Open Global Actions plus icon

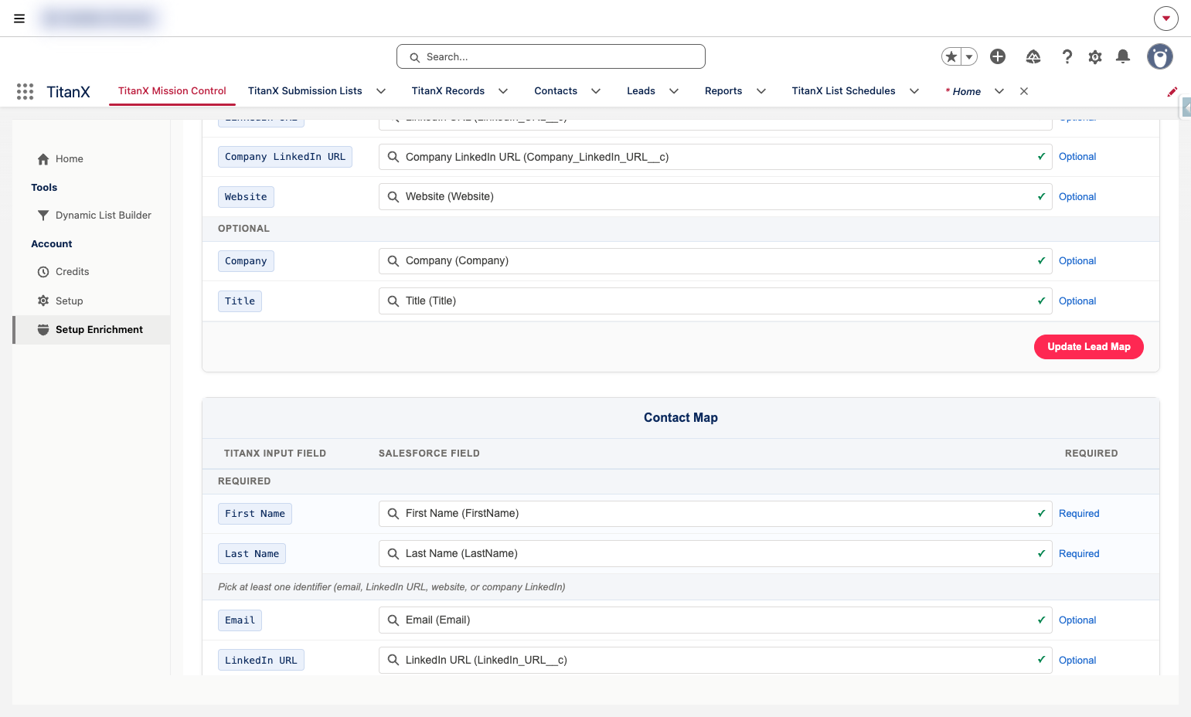tap(998, 56)
